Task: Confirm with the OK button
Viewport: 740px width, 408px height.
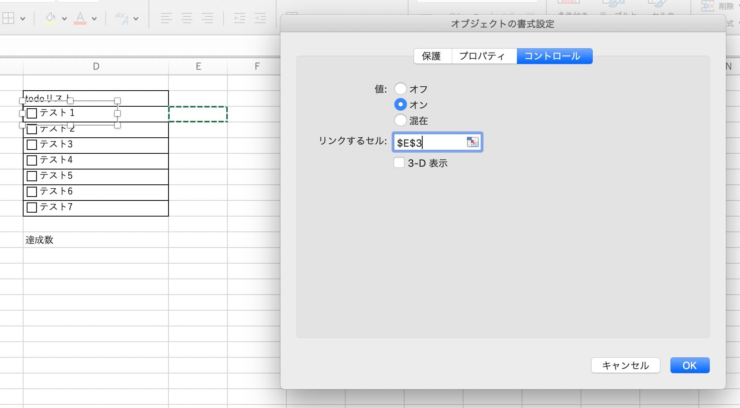Action: 690,365
